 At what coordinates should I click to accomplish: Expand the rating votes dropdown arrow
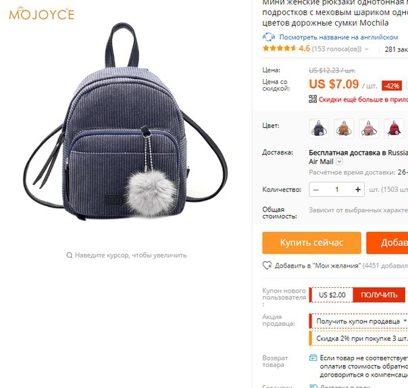pyautogui.click(x=367, y=49)
